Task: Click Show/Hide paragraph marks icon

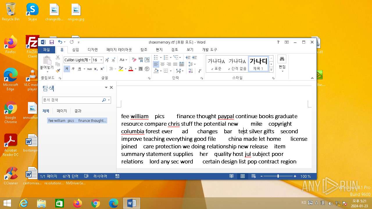Action: pos(200,71)
